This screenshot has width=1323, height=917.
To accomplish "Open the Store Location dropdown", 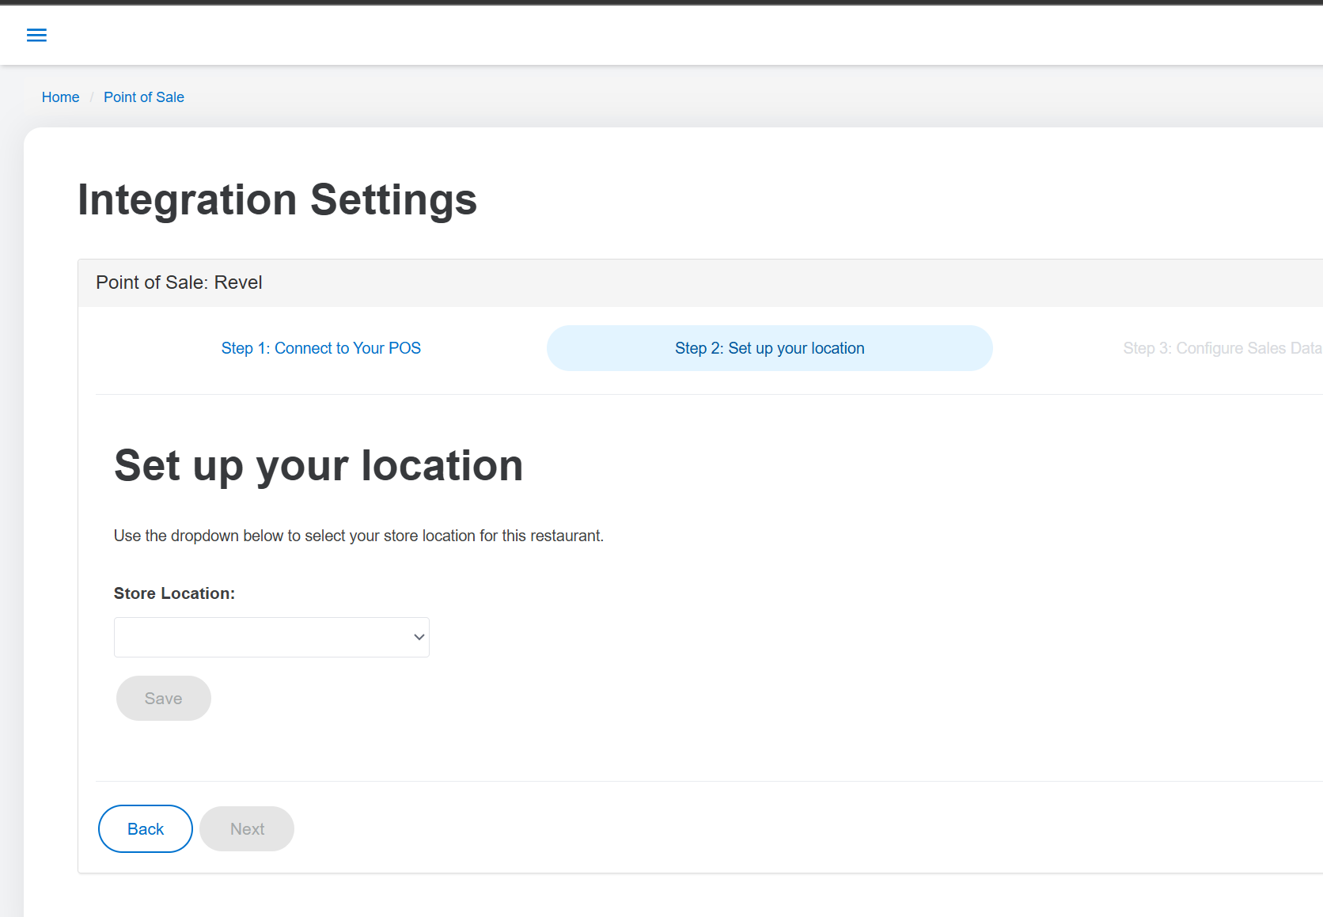I will coord(271,637).
